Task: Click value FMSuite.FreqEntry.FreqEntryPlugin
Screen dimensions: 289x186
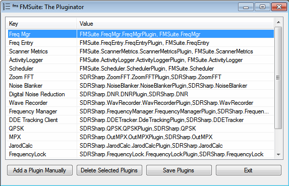Action: (x=144, y=43)
